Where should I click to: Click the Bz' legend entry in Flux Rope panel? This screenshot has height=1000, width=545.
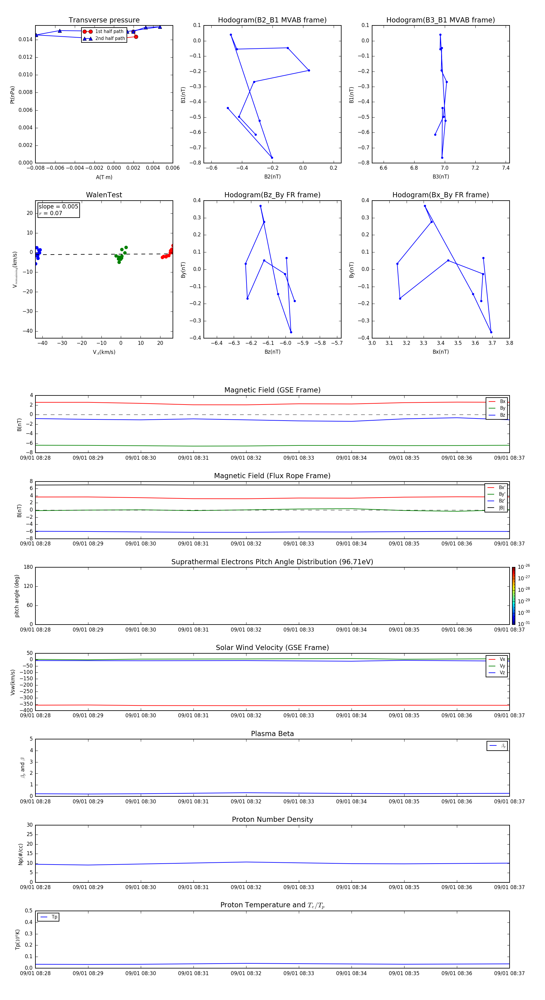[x=496, y=501]
